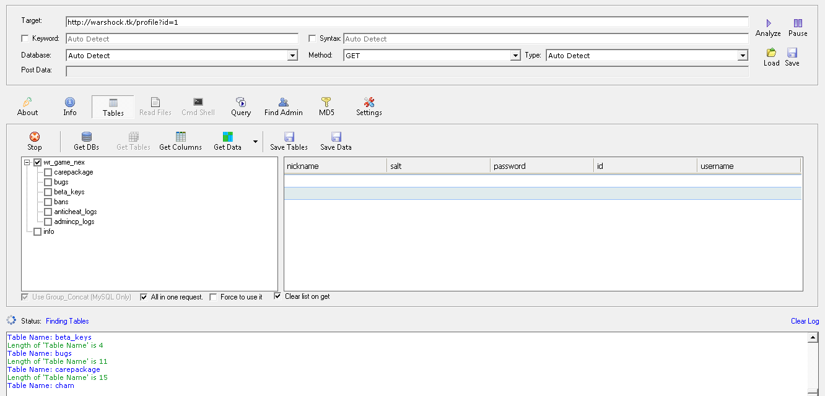The image size is (825, 396).
Task: Check the info database checkbox
Action: click(37, 231)
